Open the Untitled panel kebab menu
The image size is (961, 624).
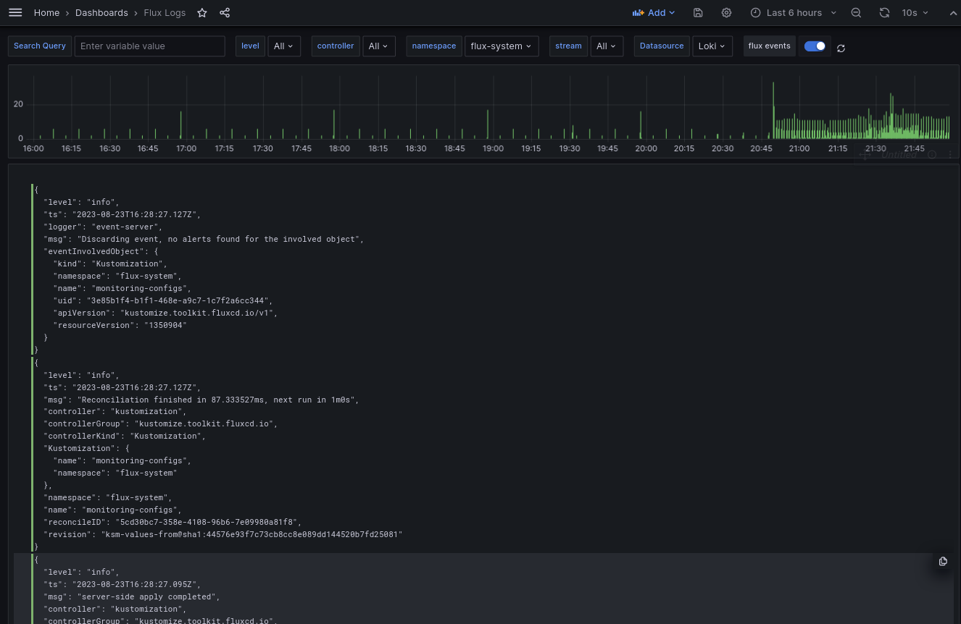[x=951, y=154]
